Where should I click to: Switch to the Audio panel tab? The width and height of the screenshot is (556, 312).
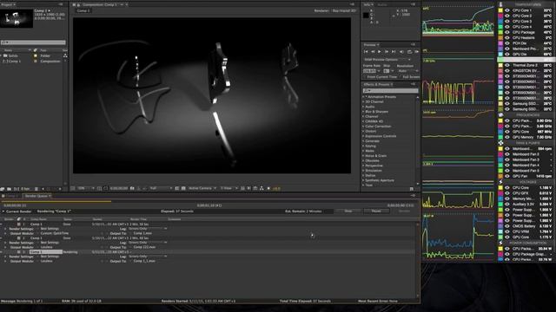click(x=382, y=4)
